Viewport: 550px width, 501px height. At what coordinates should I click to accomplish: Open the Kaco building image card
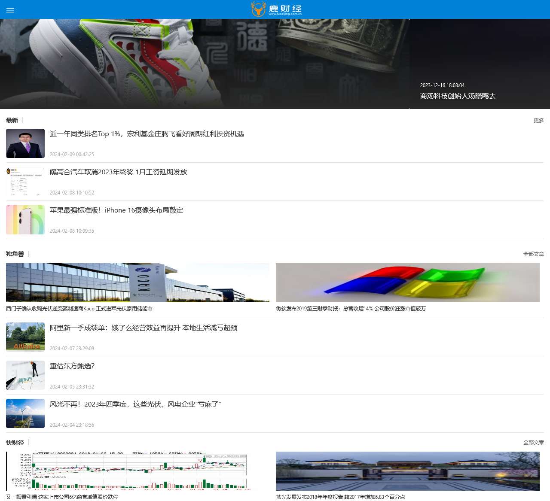pyautogui.click(x=137, y=282)
